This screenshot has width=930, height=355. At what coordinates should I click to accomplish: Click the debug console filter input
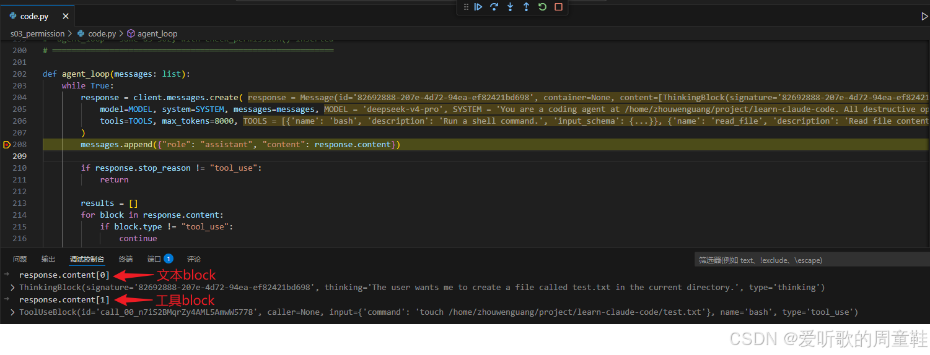[809, 260]
